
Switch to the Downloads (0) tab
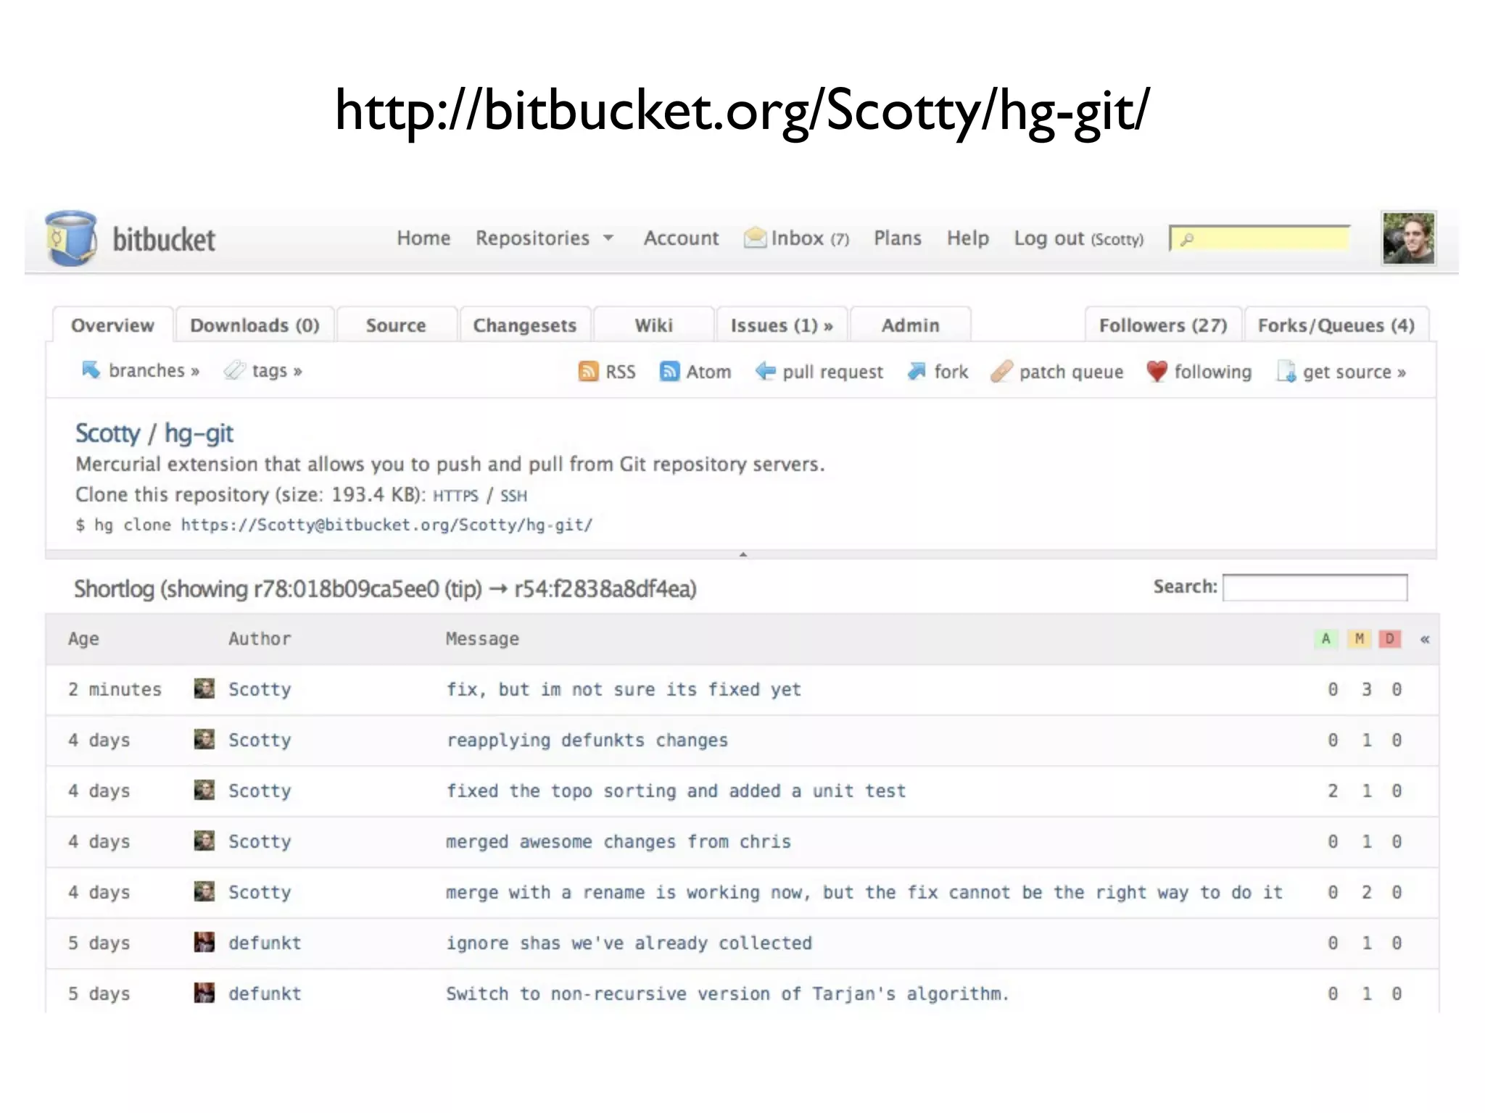[255, 325]
